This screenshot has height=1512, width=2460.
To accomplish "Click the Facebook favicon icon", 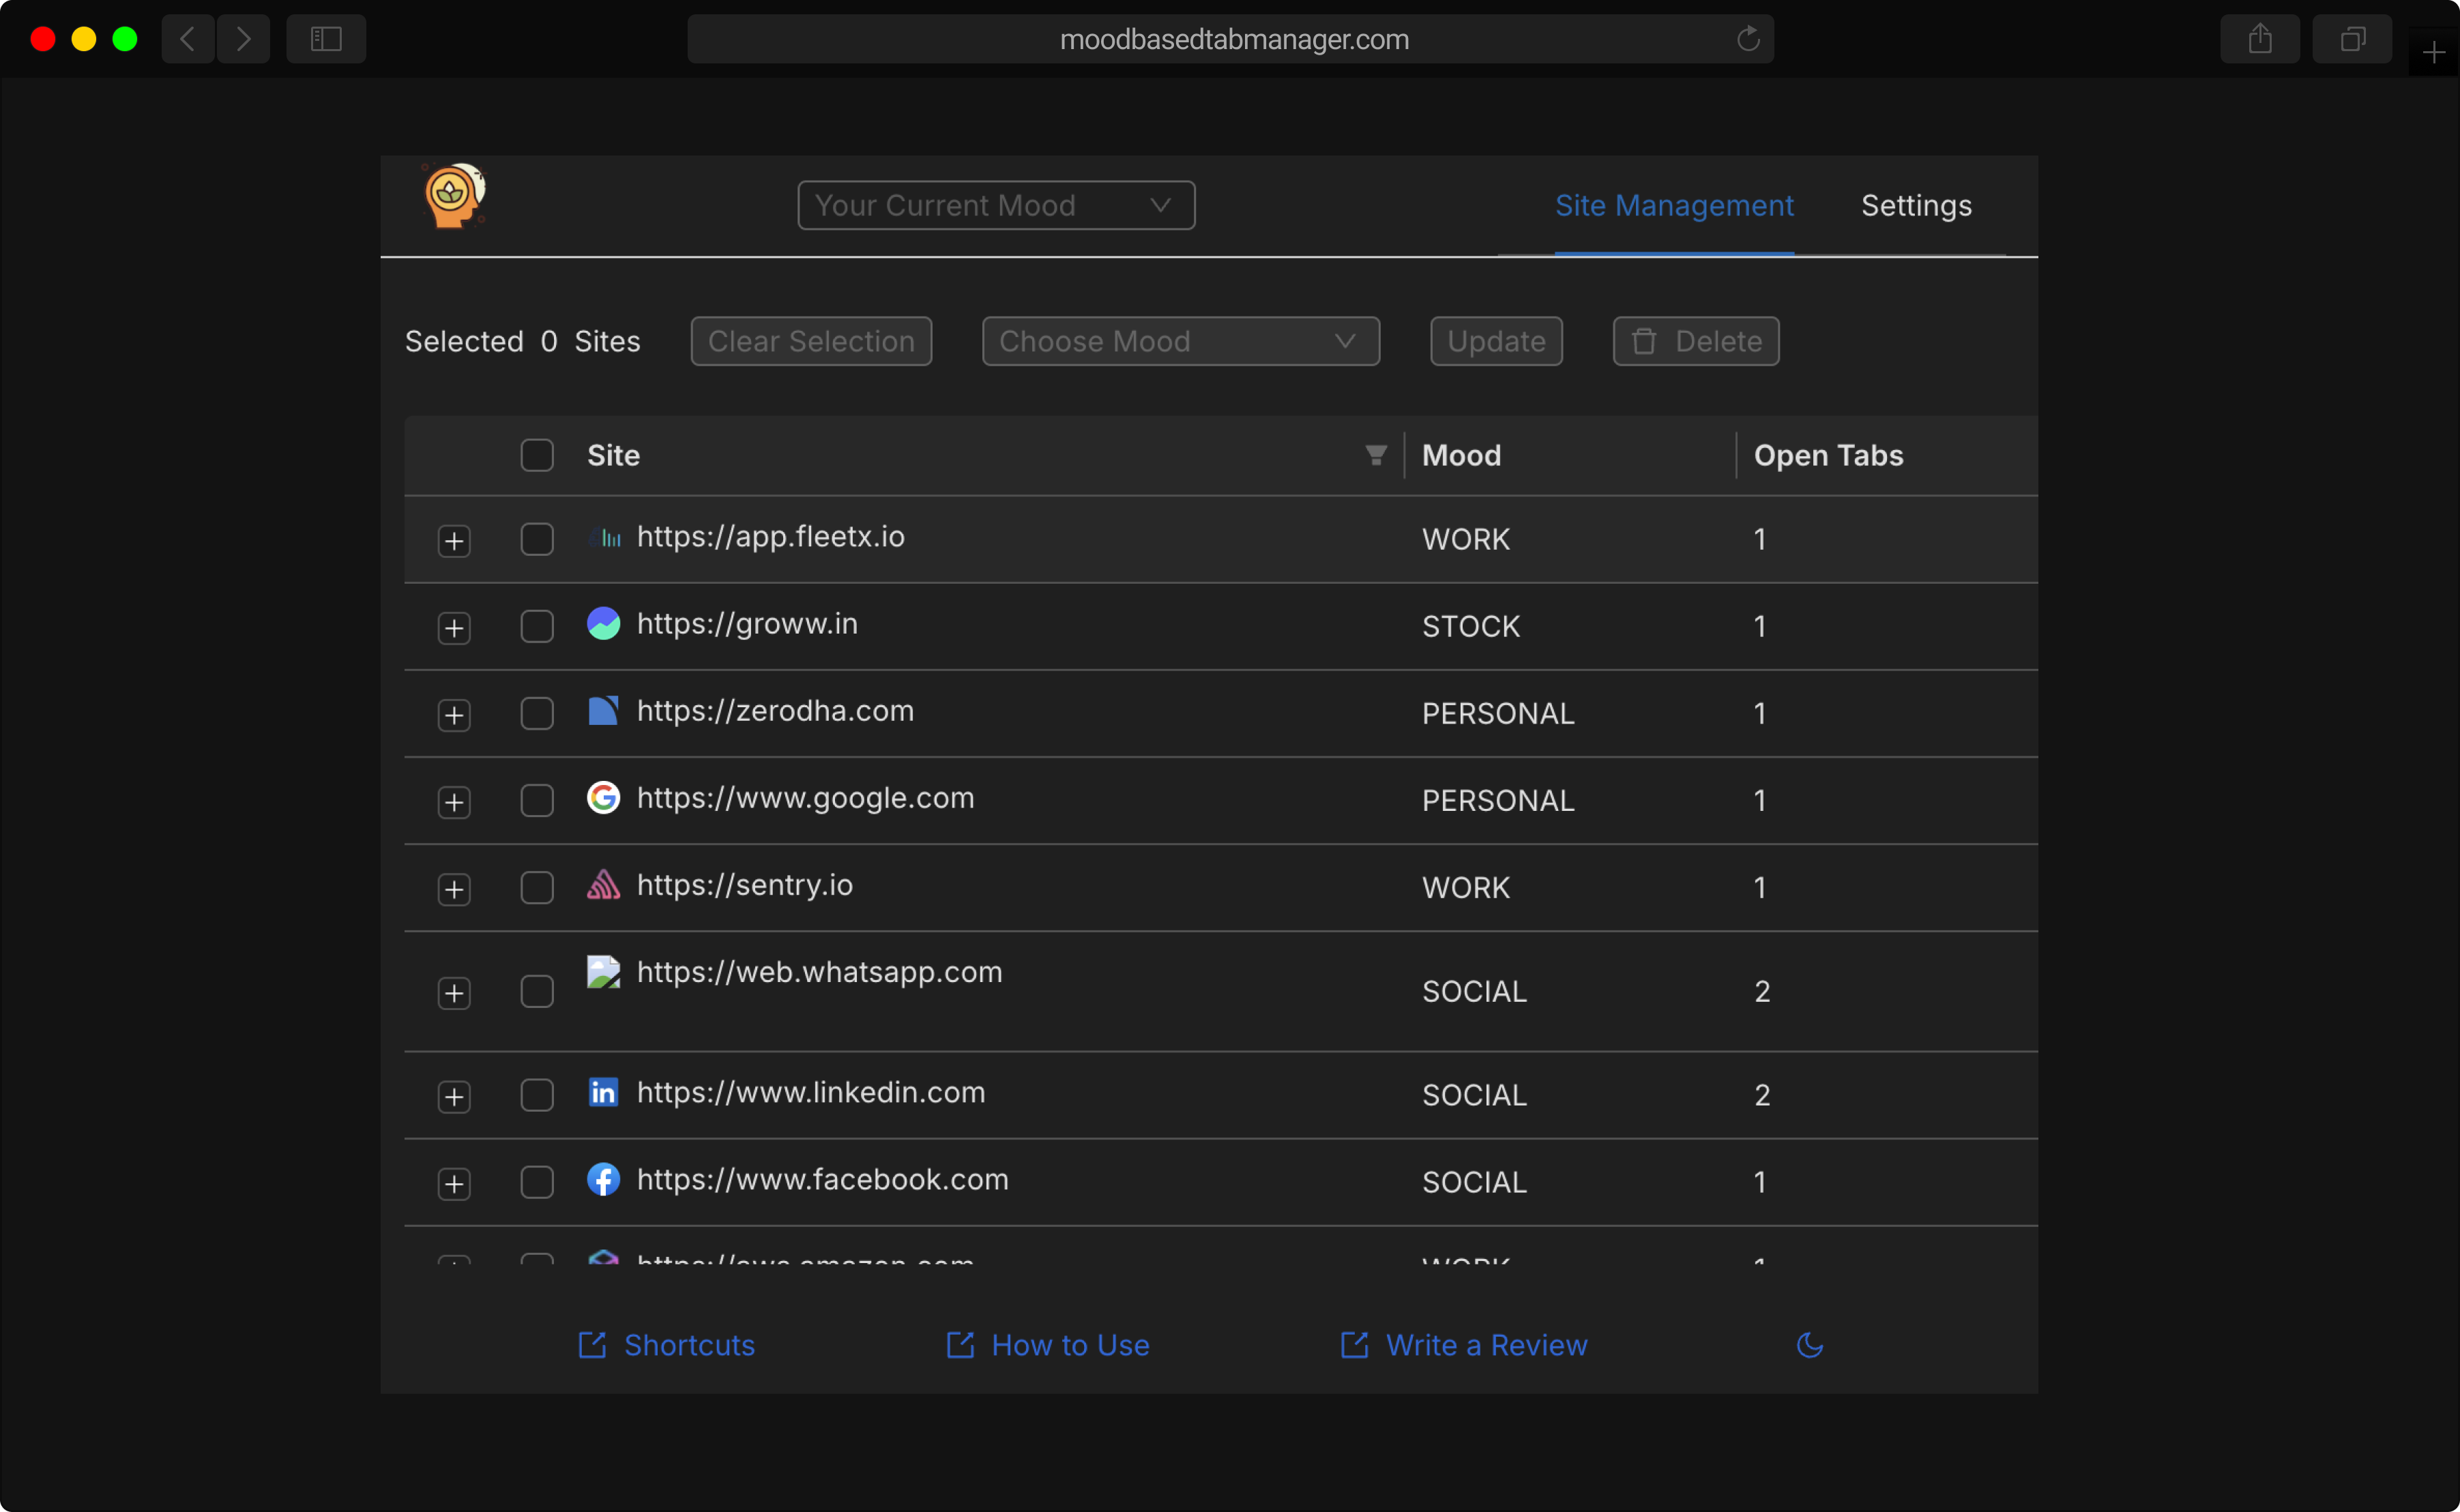I will (603, 1179).
